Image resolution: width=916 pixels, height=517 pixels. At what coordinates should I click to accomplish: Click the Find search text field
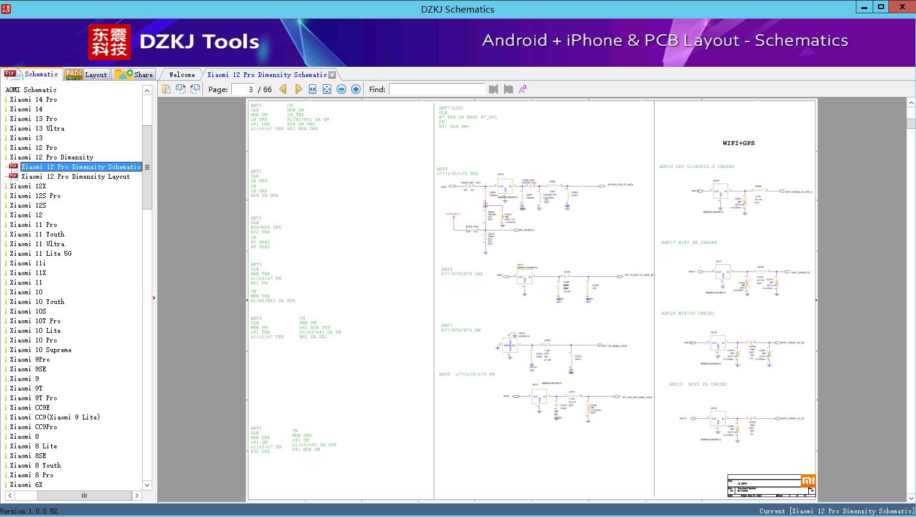[437, 89]
